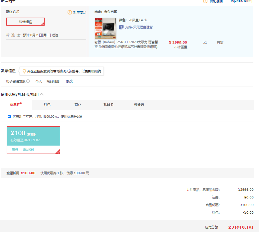Switch to the 优惠券 tab

point(16,104)
